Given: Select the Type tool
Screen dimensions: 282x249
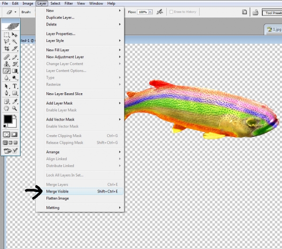Looking at the screenshot, I should (15, 86).
